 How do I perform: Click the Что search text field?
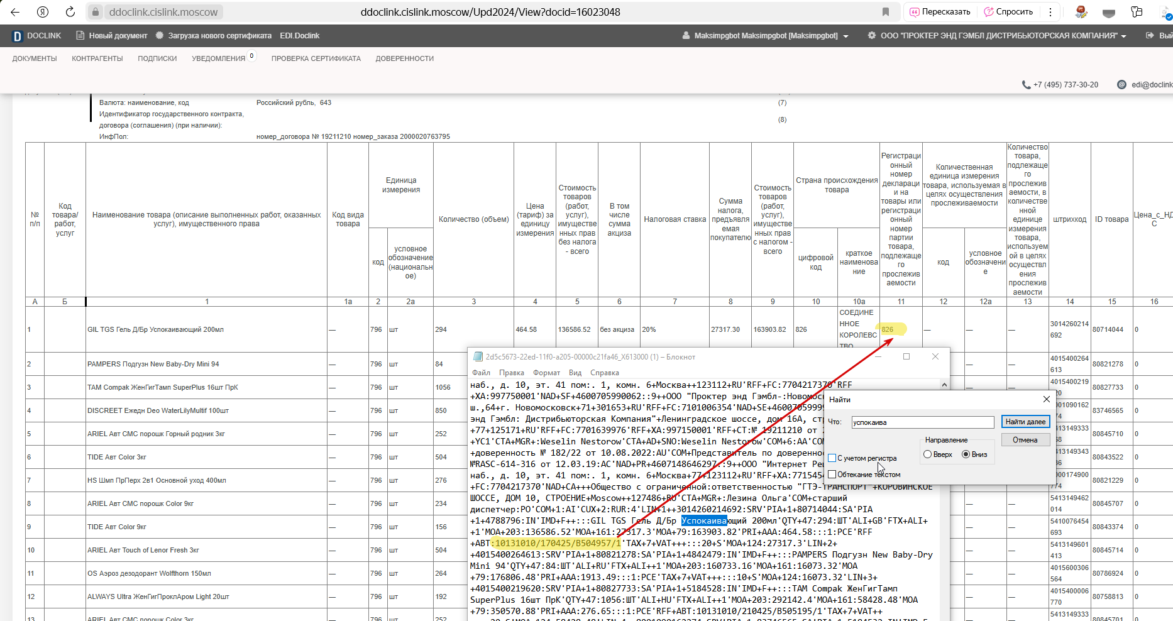(x=923, y=422)
